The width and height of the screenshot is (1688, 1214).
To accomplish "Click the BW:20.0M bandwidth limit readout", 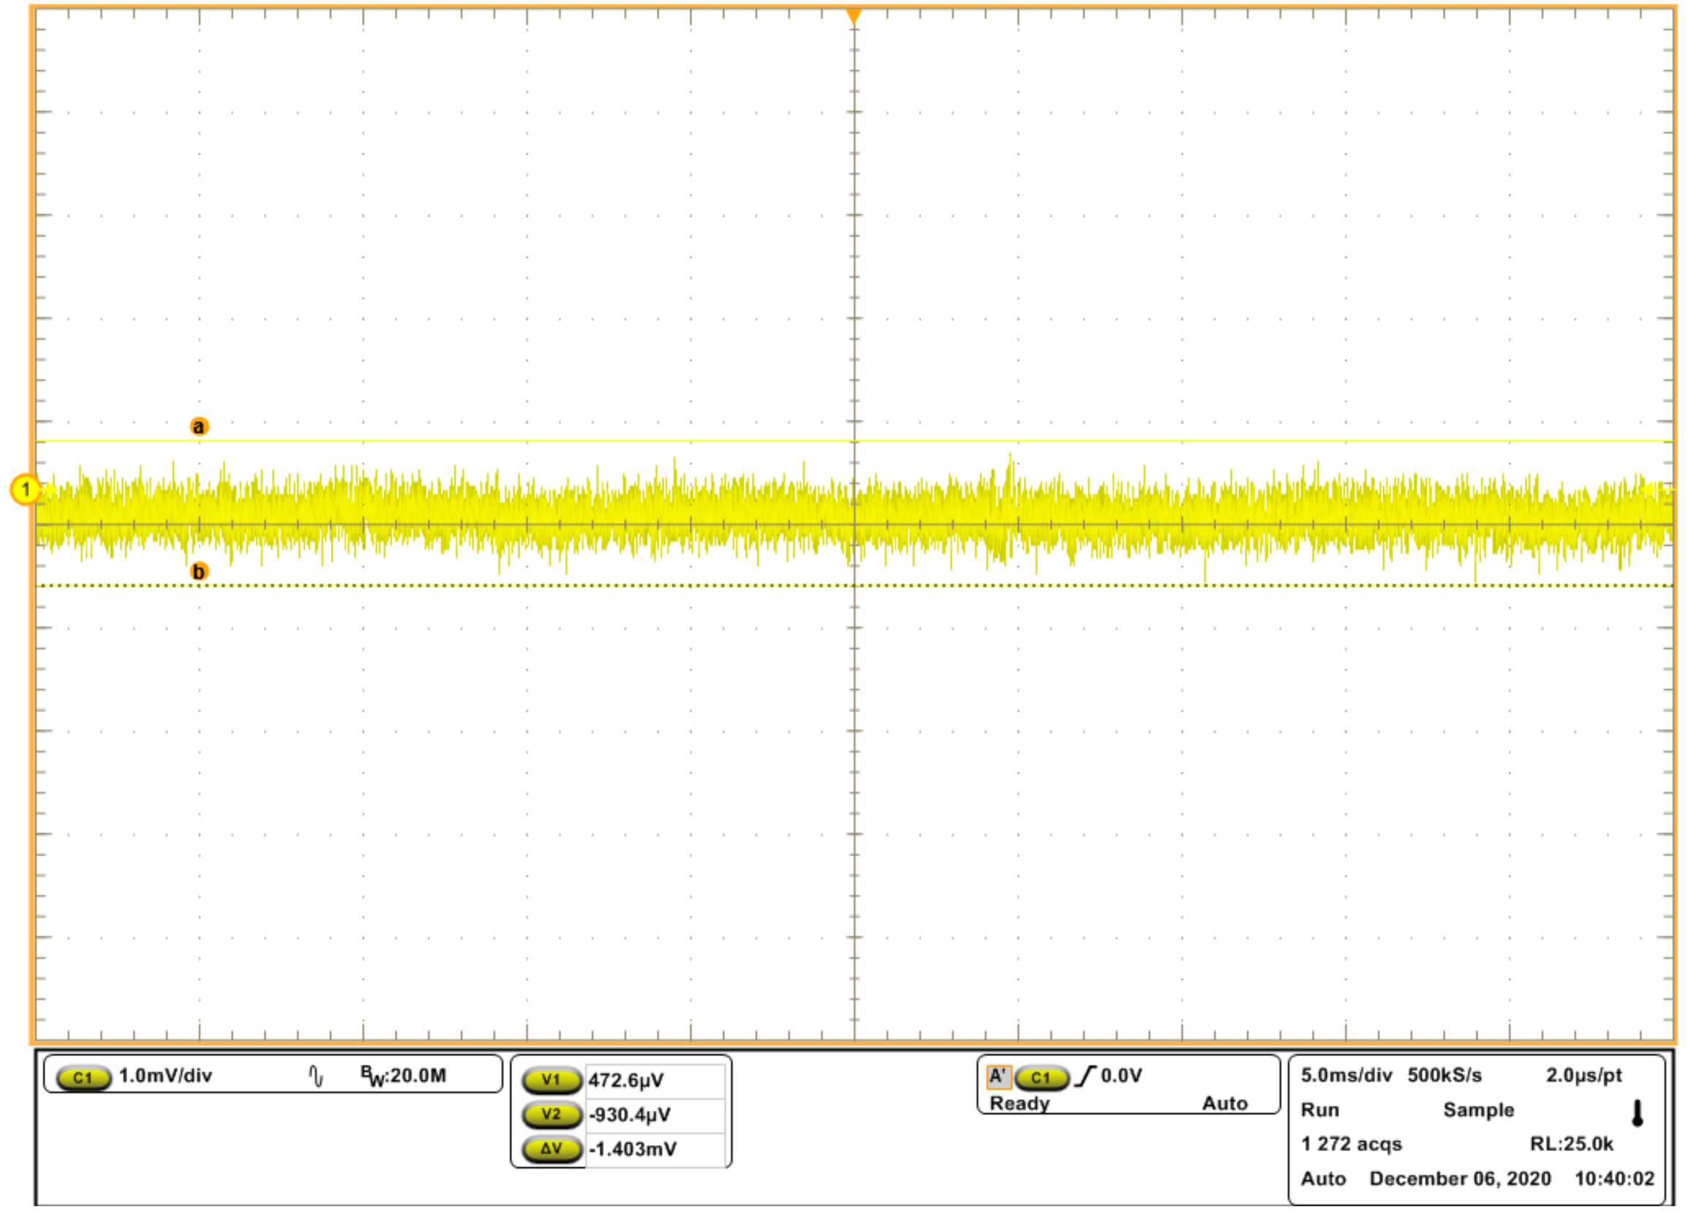I will 404,1076.
